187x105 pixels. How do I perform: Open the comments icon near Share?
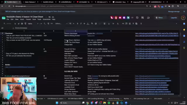[143, 17]
